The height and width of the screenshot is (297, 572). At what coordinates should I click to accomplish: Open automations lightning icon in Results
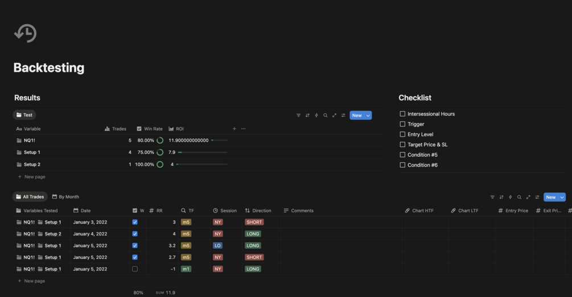pos(316,115)
